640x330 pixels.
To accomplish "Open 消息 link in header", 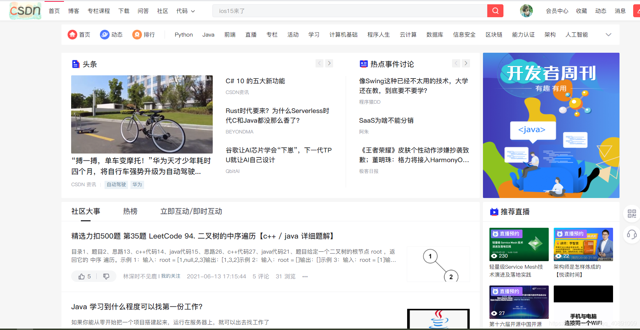I will pyautogui.click(x=620, y=11).
